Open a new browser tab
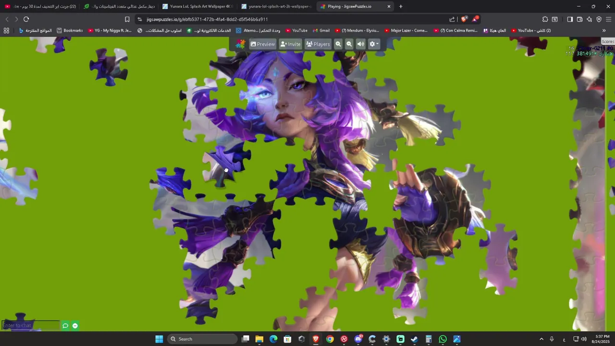 (x=401, y=6)
